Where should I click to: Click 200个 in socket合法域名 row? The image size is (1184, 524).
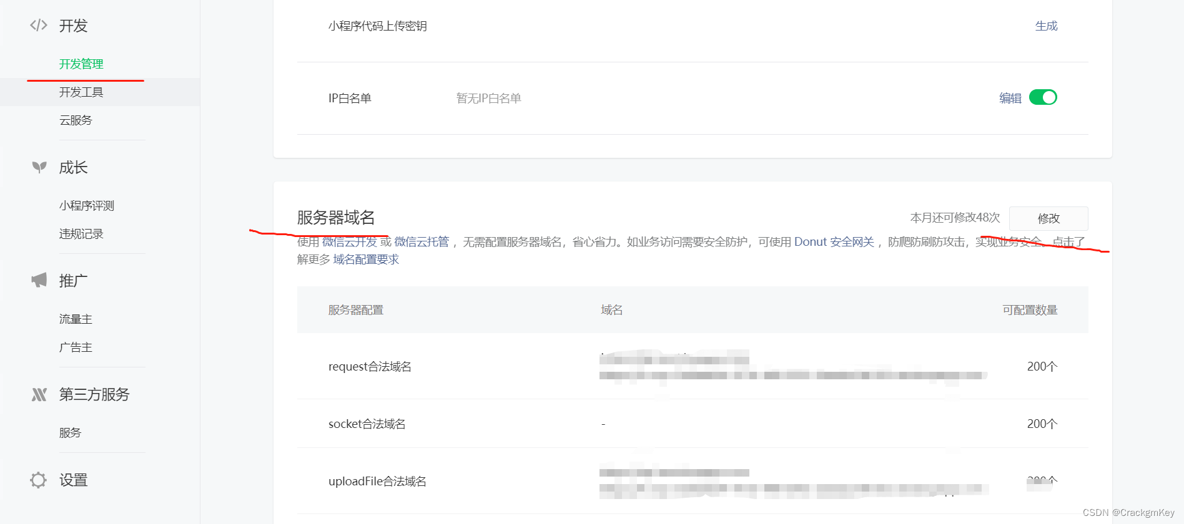(x=1042, y=424)
